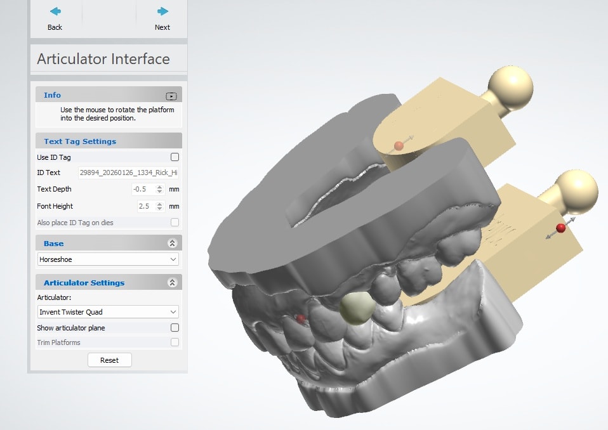Open the Horseshoe base dropdown

tap(108, 259)
